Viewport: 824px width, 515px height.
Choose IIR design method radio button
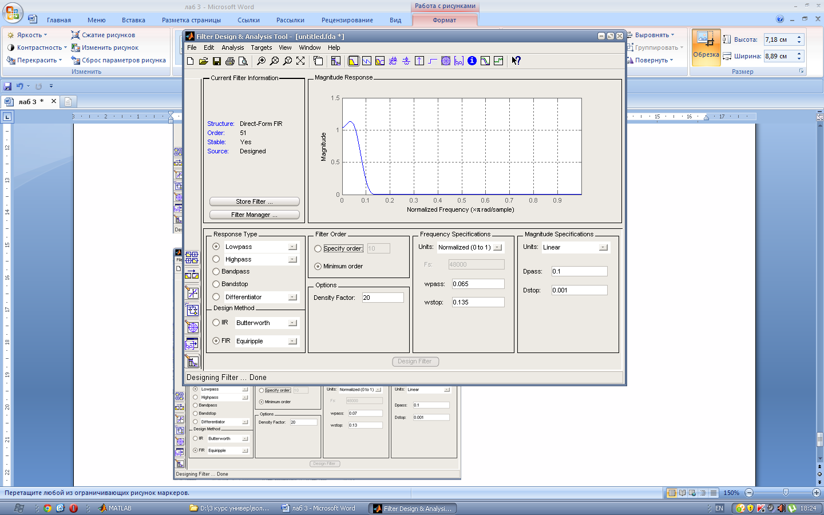tap(216, 323)
